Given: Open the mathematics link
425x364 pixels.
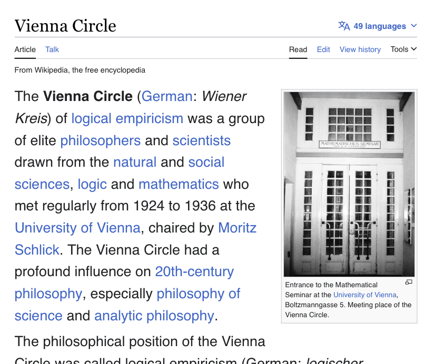Looking at the screenshot, I should pos(179,184).
